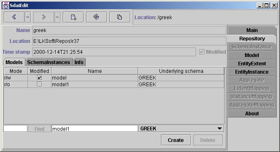The height and width of the screenshot is (152, 280).
Task: Close the SdaiEdit window
Action: 274,5
